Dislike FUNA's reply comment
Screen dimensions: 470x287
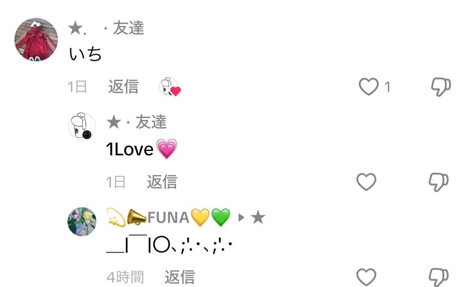tap(439, 277)
